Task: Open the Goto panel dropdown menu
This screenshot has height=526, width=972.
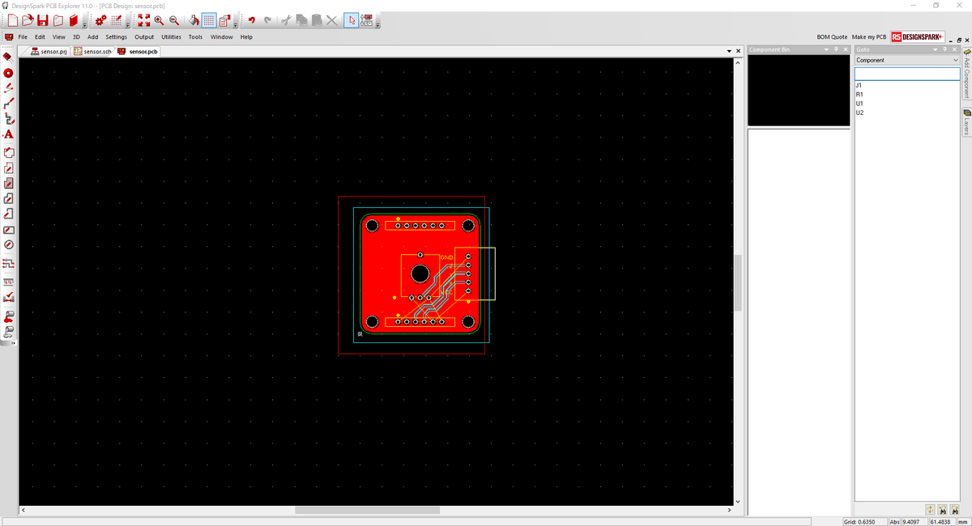Action: (x=936, y=49)
